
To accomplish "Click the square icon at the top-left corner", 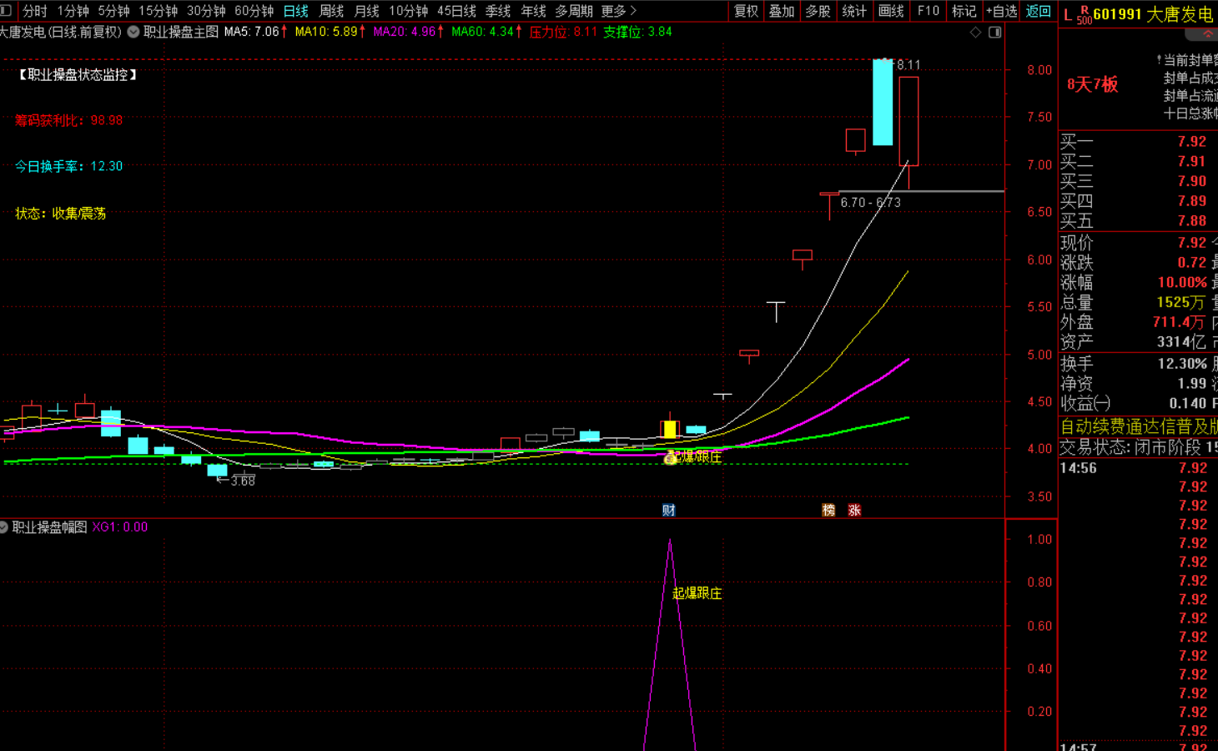I will click(6, 11).
